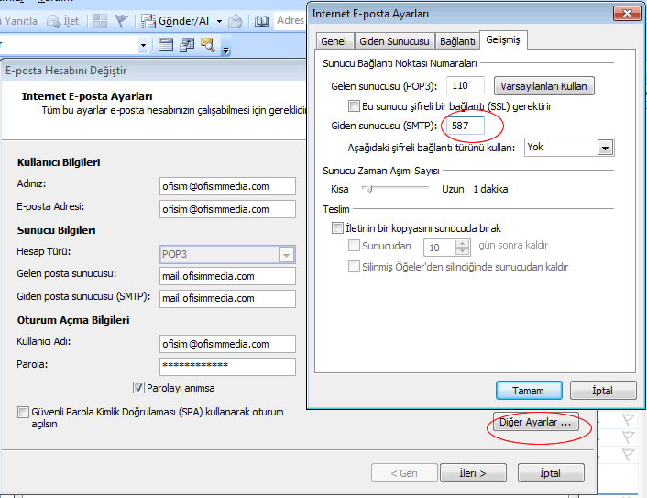This screenshot has width=647, height=498.
Task: Click the Giden posta sunucusu (SMTP) field
Action: (227, 299)
